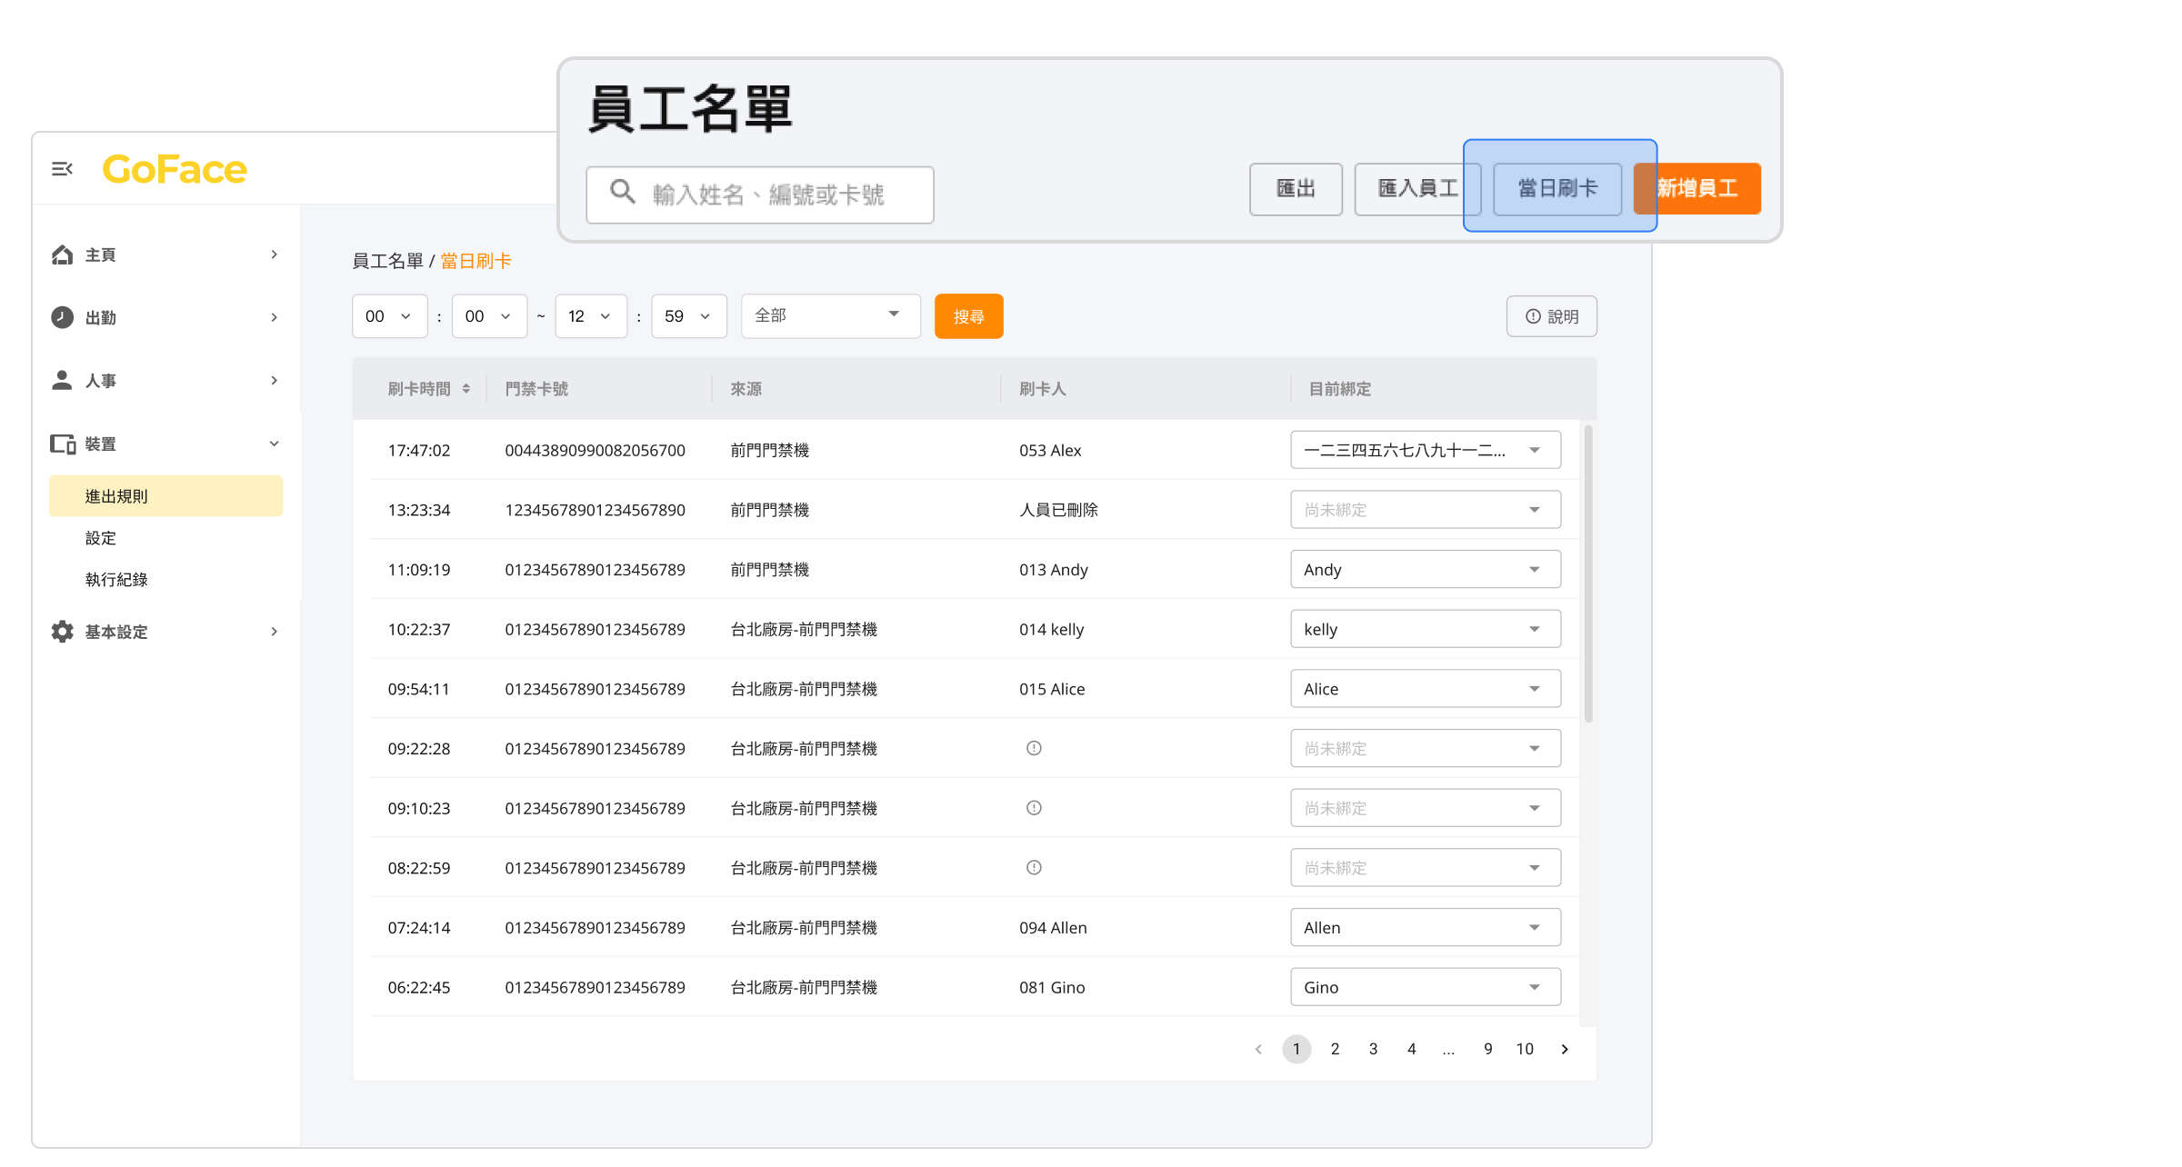
Task: Sort by 刷卡時間 column arrows
Action: [466, 389]
